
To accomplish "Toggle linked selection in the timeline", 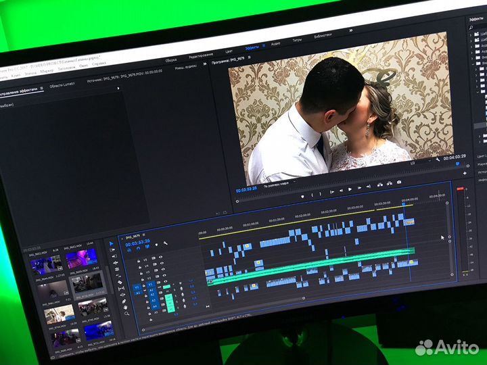I will [147, 247].
